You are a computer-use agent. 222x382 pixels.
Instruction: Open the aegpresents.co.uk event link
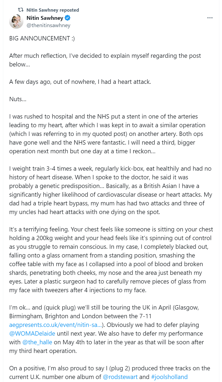click(x=55, y=325)
